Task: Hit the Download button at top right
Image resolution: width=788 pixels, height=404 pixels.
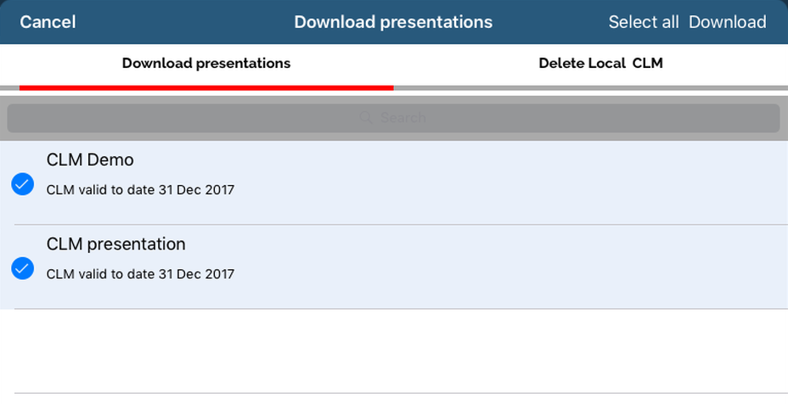Action: tap(727, 22)
